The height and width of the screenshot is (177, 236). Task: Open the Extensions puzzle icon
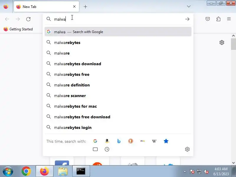coord(218,19)
